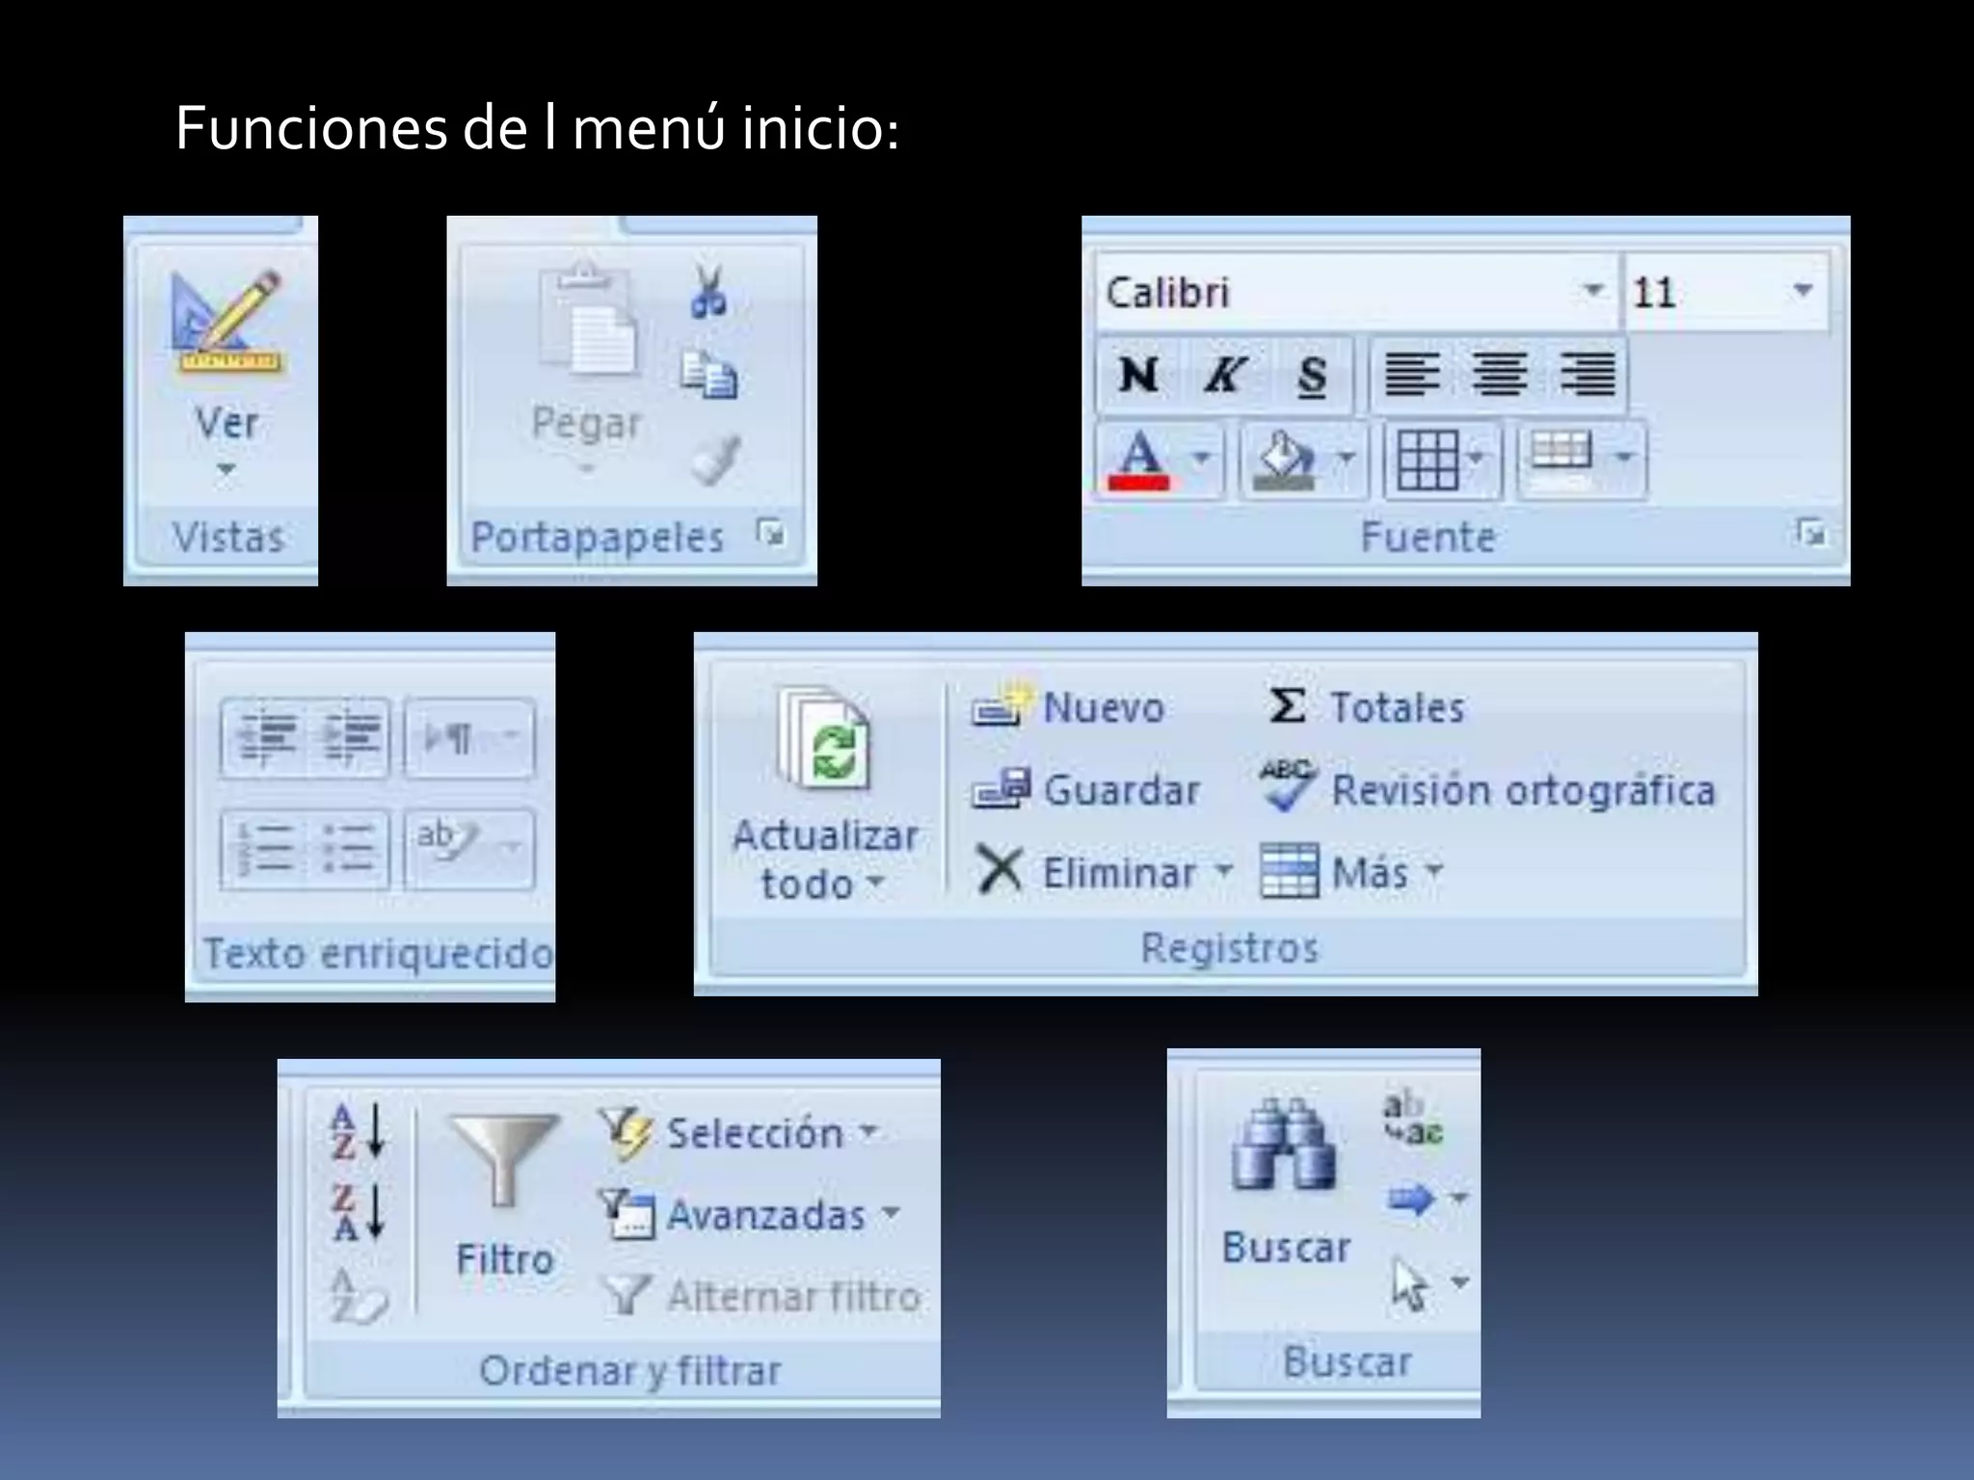Click bulleted list icon
The width and height of the screenshot is (1974, 1480).
(x=349, y=849)
